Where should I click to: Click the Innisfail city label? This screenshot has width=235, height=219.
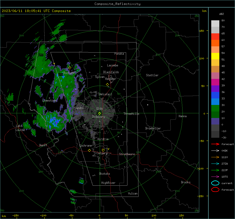point(105,94)
